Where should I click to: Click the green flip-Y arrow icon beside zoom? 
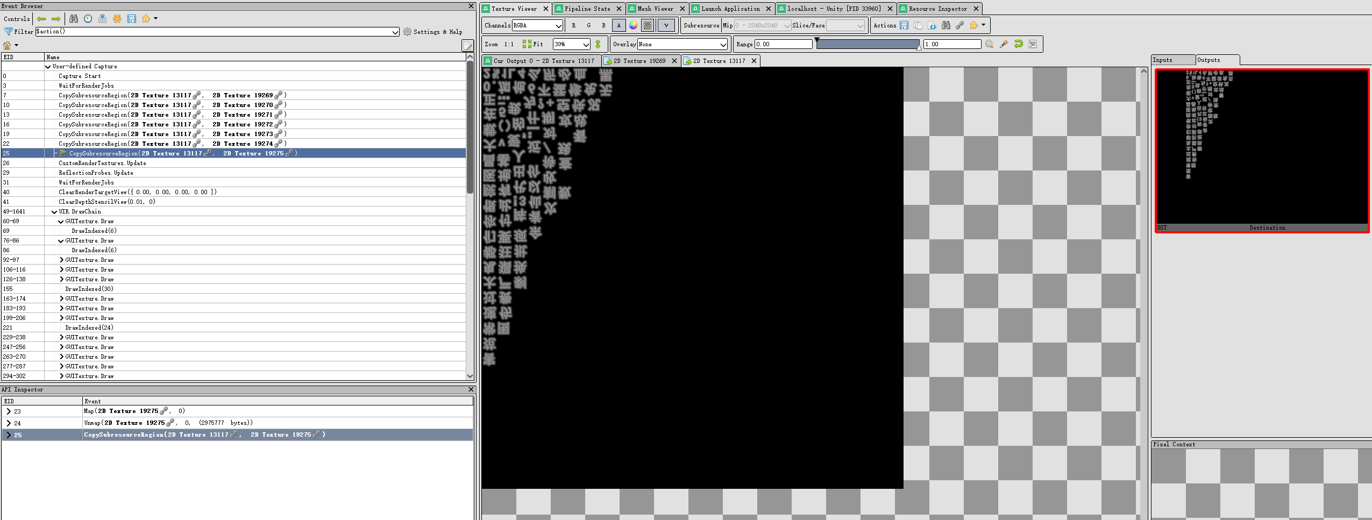tap(598, 44)
